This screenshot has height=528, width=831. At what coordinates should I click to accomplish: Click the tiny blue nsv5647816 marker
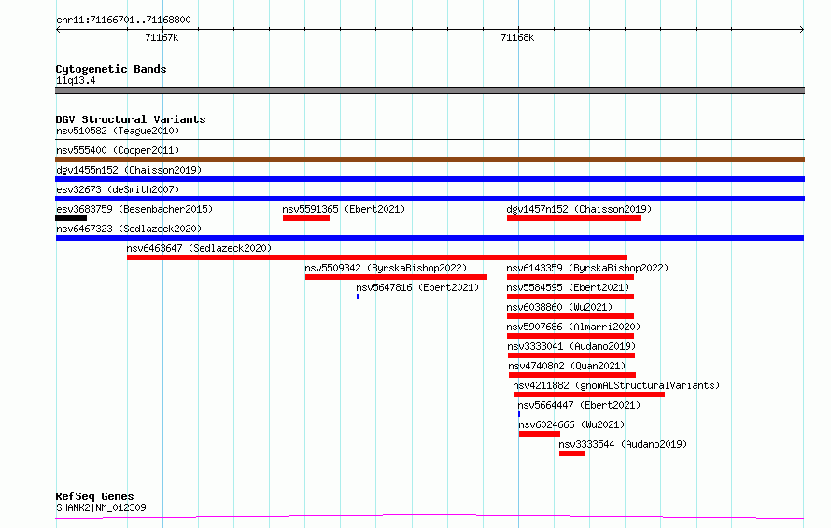(x=358, y=297)
